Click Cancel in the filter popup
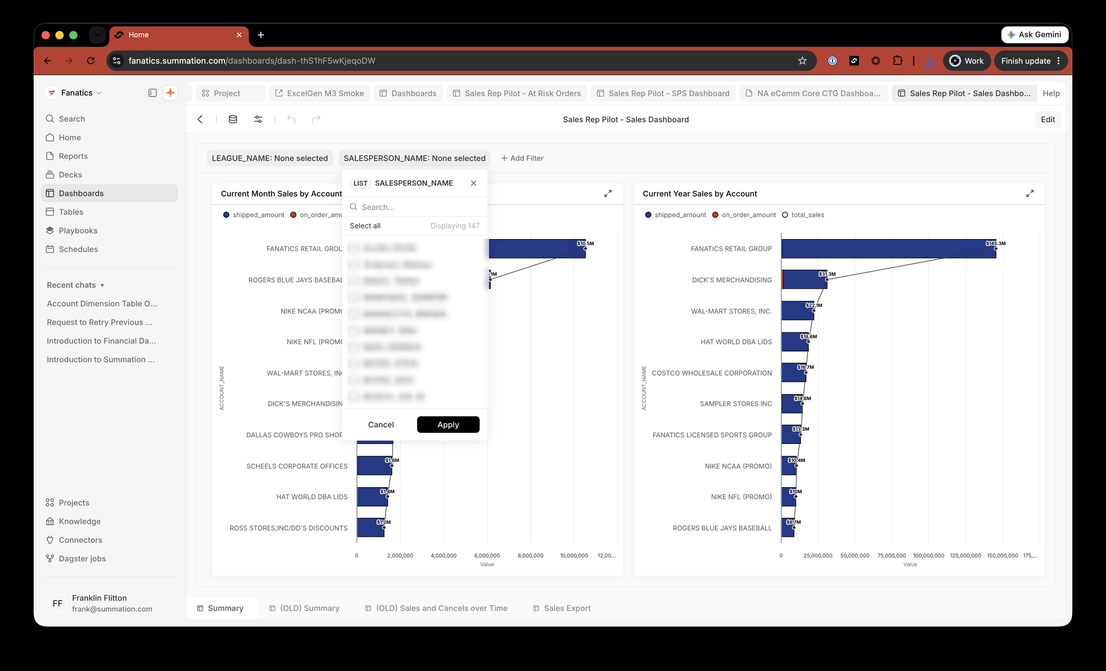Image resolution: width=1106 pixels, height=671 pixels. [x=381, y=424]
